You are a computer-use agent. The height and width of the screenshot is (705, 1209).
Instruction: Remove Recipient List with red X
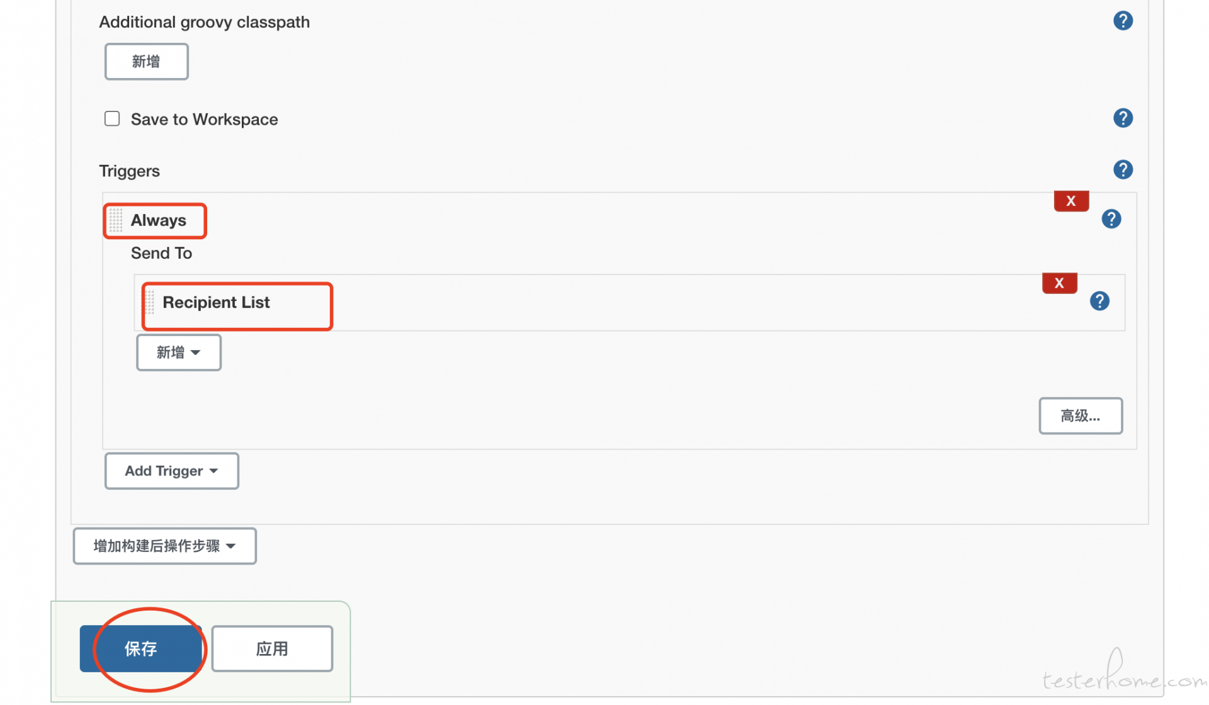(x=1059, y=283)
